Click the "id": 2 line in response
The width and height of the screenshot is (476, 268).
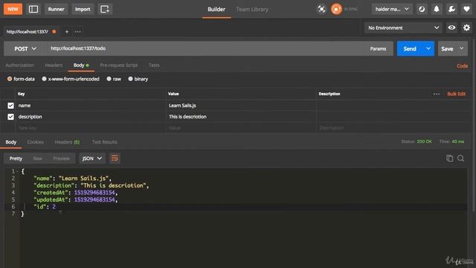pos(45,207)
